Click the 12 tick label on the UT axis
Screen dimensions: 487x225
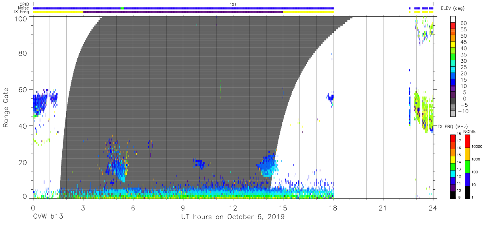pyautogui.click(x=233, y=208)
